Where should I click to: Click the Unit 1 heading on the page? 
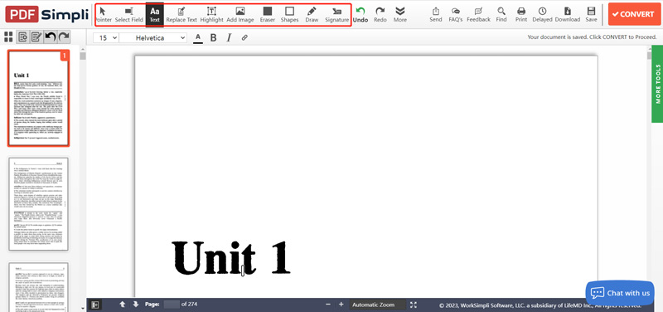pyautogui.click(x=231, y=258)
